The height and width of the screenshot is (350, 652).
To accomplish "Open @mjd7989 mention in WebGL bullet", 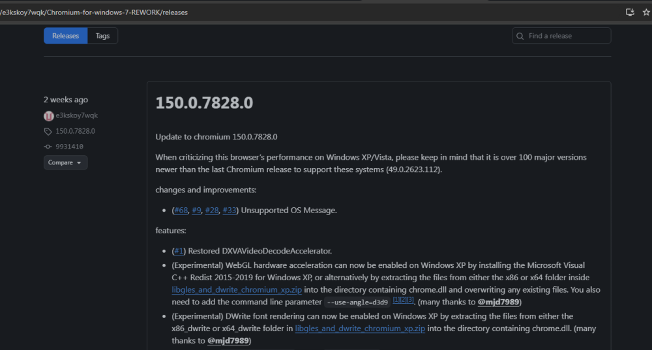I will 498,302.
